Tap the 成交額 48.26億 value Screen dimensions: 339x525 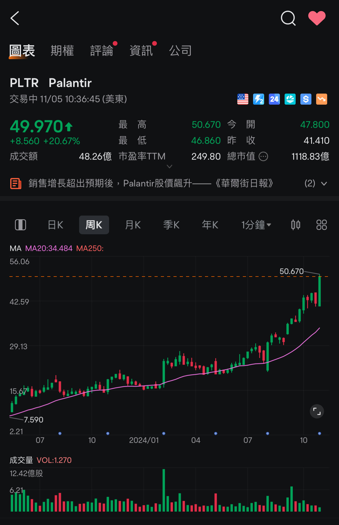coord(95,157)
